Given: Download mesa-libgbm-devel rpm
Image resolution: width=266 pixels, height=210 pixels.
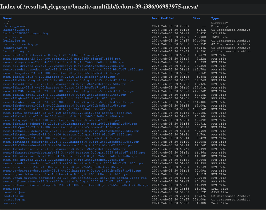Looking at the screenshot, I should (x=65, y=106).
